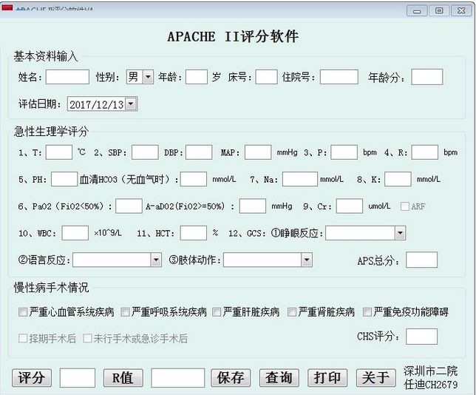Click the WBC input field

tap(75, 233)
